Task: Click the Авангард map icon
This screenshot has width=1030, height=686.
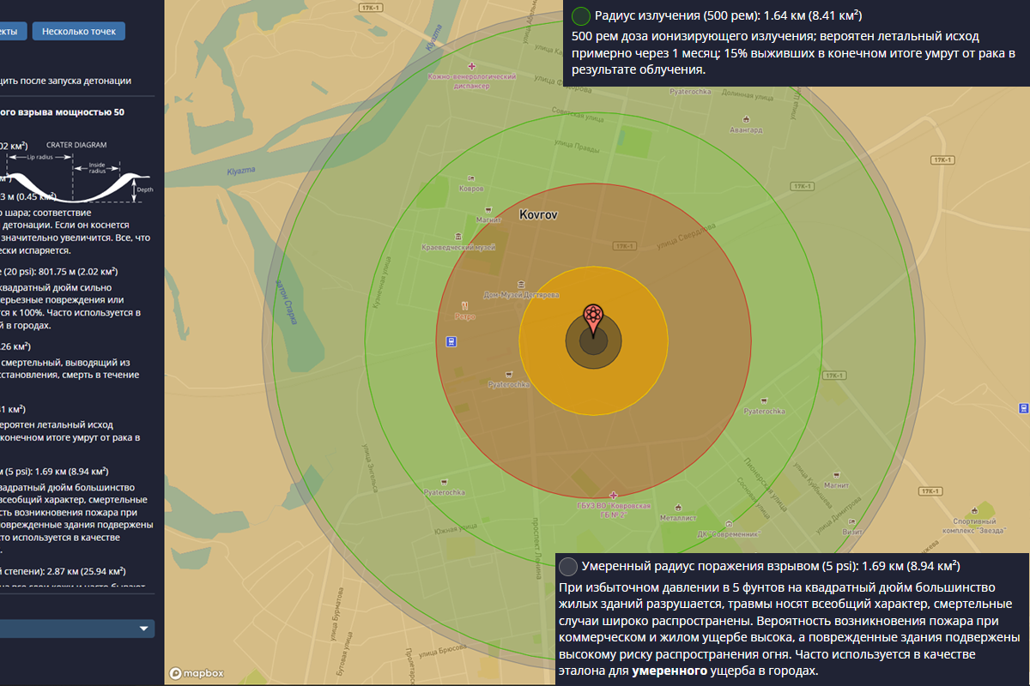Action: (746, 119)
